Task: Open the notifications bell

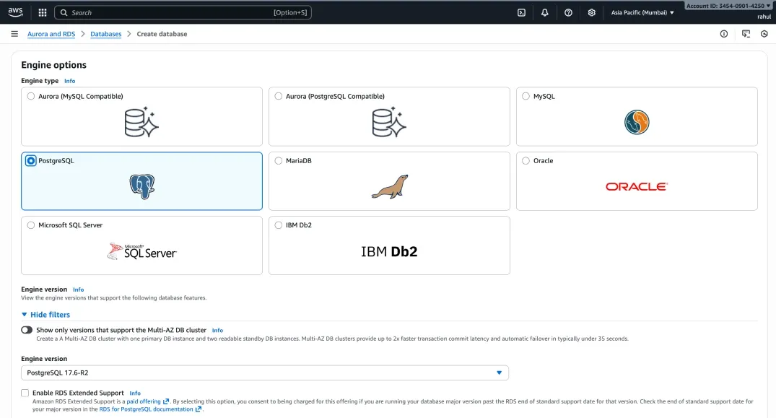Action: click(x=545, y=12)
